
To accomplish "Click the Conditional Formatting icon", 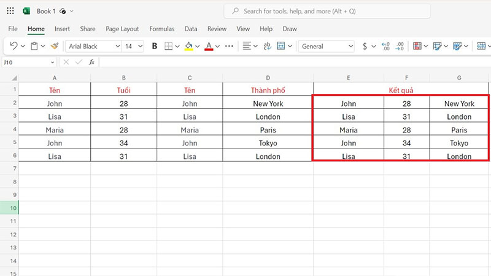I will [x=417, y=46].
